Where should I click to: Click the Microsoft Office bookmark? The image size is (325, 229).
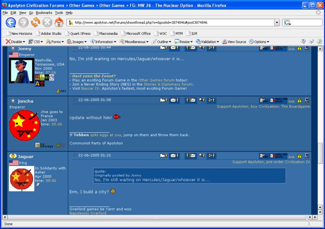tap(136, 34)
